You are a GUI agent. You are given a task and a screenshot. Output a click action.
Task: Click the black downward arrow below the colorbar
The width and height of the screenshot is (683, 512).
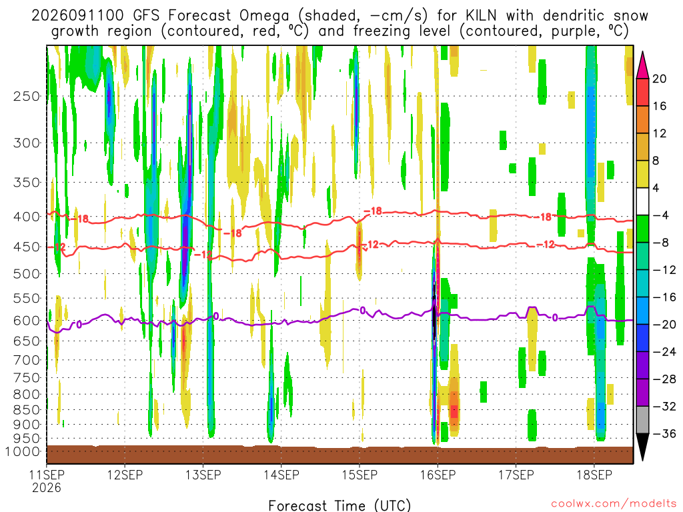[642, 447]
